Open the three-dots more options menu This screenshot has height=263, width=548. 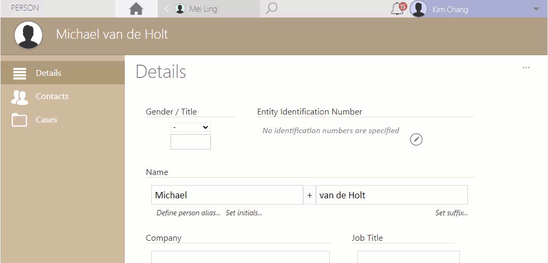pyautogui.click(x=526, y=68)
